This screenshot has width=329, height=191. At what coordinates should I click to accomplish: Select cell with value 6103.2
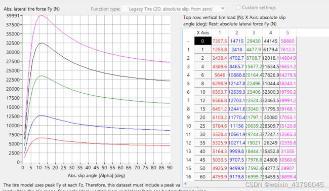220,118
